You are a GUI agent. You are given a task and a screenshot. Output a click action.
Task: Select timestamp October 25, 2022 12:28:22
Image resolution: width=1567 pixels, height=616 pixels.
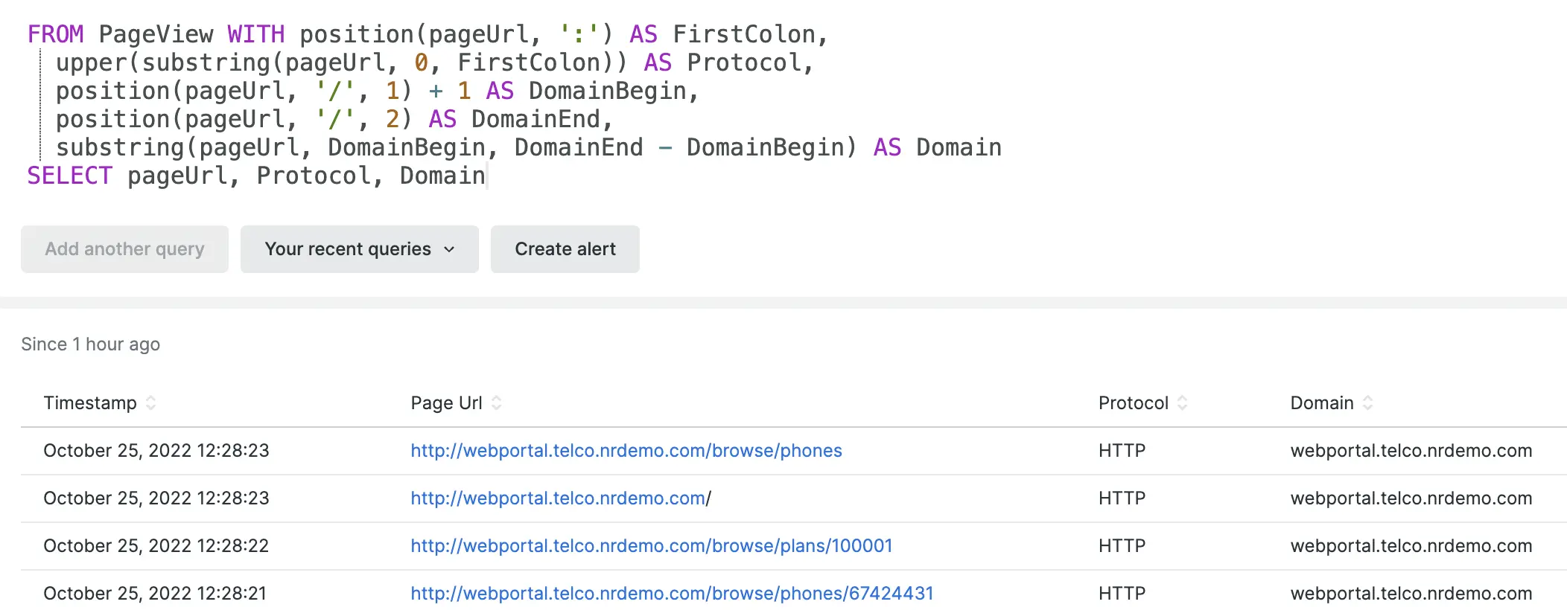point(156,546)
